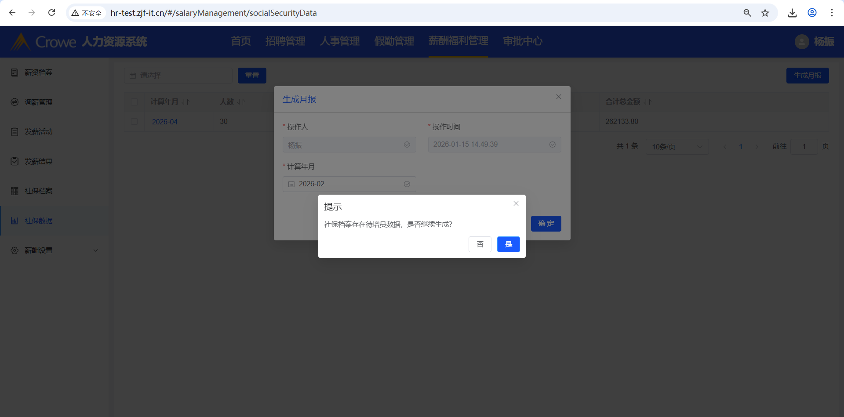Viewport: 844px width, 417px height.
Task: Click the 薪资档案 sidebar icon
Action: 15,72
